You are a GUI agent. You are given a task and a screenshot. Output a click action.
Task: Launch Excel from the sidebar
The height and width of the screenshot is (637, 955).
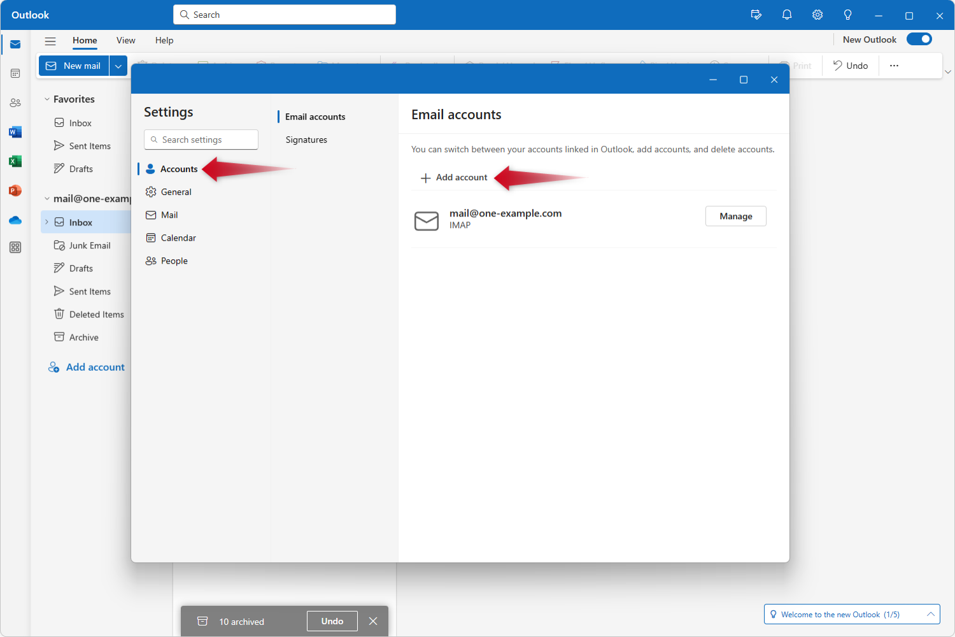(x=15, y=161)
